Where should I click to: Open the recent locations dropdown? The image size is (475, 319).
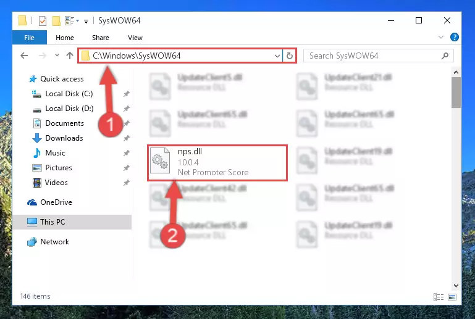pyautogui.click(x=57, y=56)
